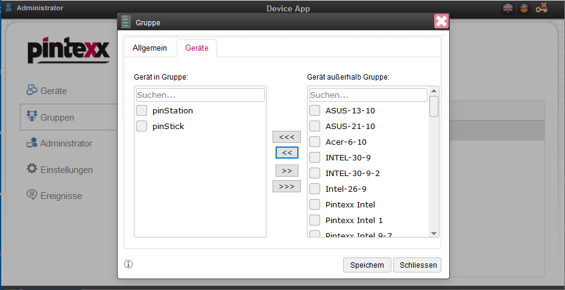The height and width of the screenshot is (290, 565).
Task: Open Geräte in the sidebar
Action: pos(54,91)
